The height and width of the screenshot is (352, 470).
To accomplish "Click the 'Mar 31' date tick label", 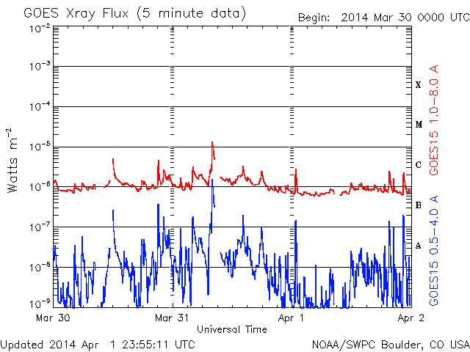I will 172,318.
